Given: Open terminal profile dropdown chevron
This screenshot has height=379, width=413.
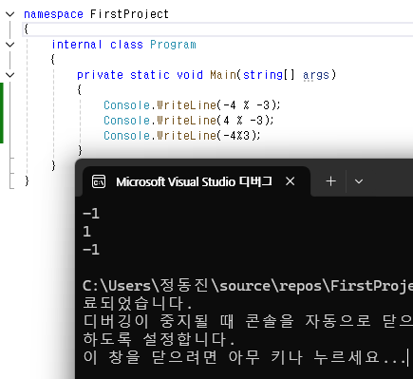Looking at the screenshot, I should coord(359,181).
